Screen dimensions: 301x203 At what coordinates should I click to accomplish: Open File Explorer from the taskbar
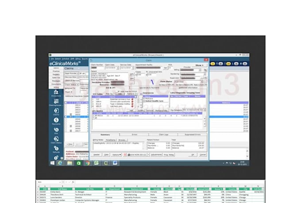(x=69, y=163)
